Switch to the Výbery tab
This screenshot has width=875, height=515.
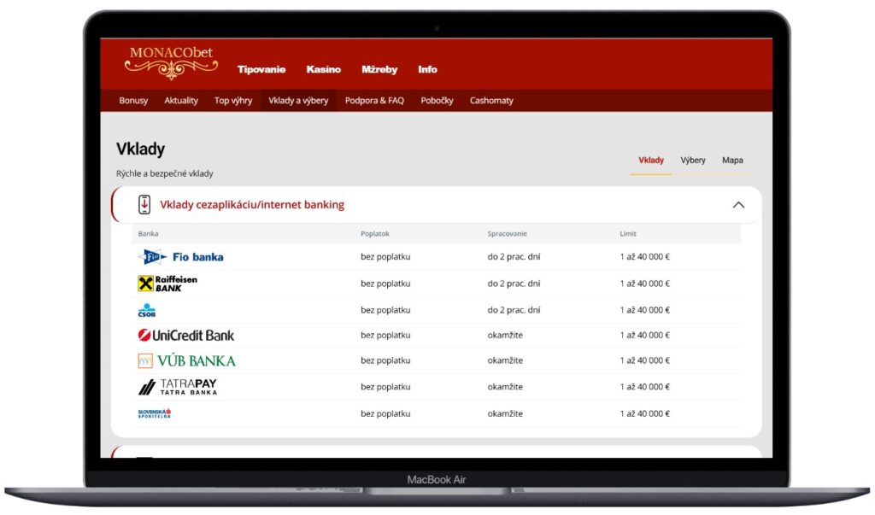pos(693,160)
